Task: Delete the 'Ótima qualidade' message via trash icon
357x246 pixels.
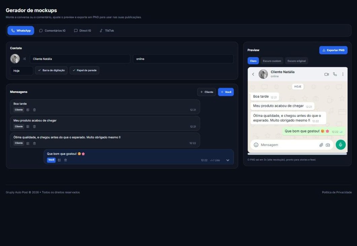Action: [34, 143]
